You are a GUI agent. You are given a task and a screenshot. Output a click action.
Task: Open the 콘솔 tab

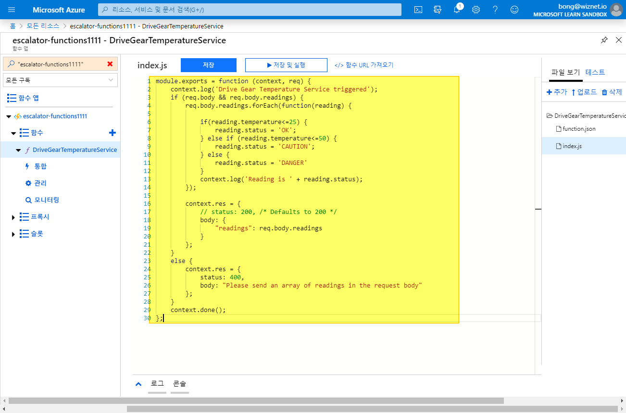pos(180,384)
